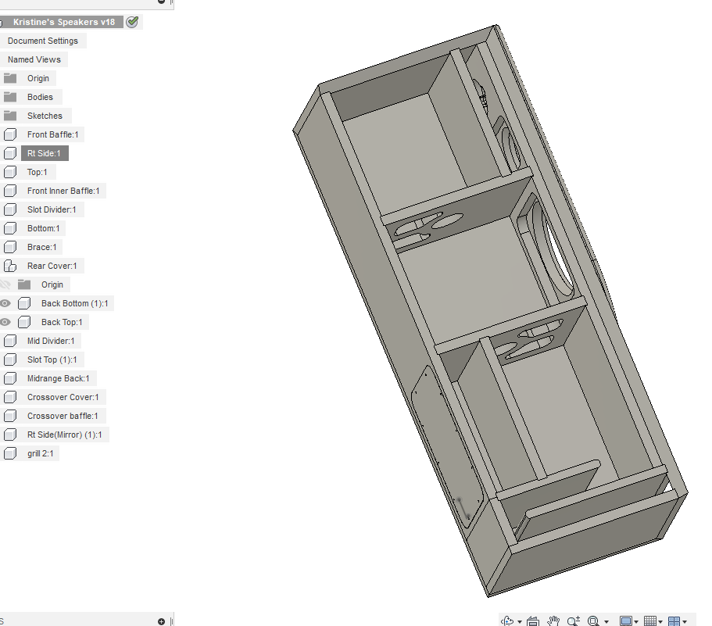The image size is (712, 626).
Task: Click the Rt Side:1 component icon
Action: [10, 153]
